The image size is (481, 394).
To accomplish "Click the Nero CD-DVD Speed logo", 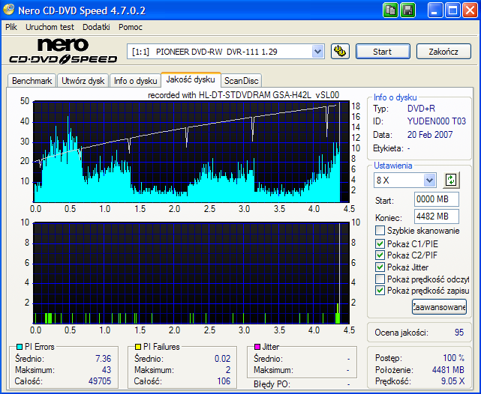I will 62,51.
